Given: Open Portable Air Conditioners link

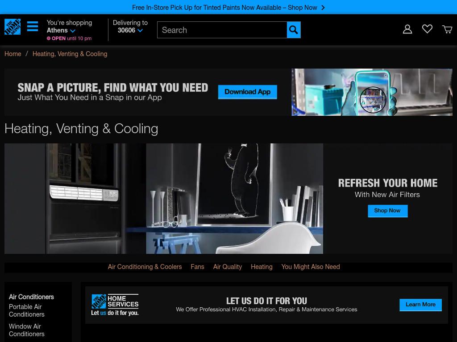Looking at the screenshot, I should pos(26,310).
